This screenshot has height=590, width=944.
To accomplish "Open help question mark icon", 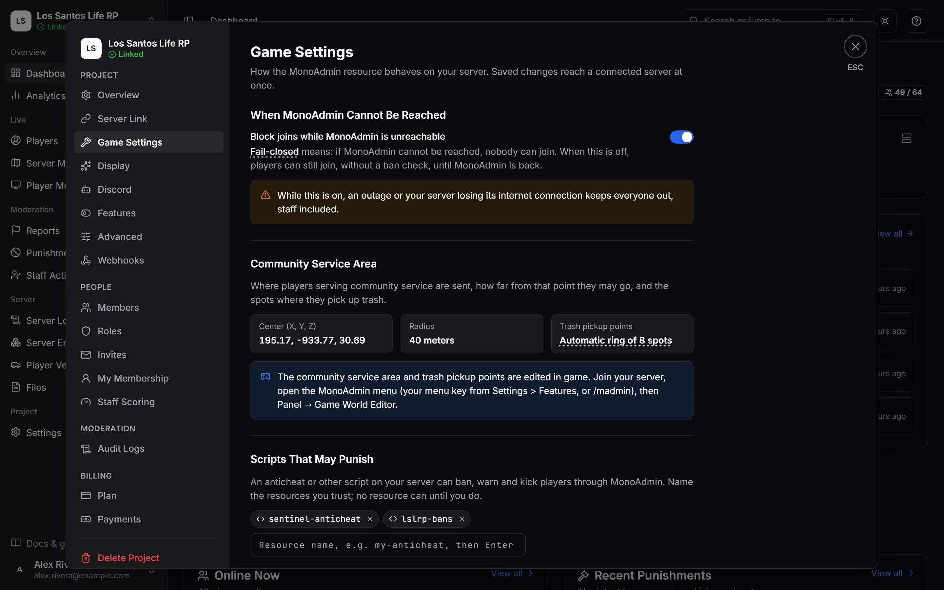I will click(x=916, y=21).
